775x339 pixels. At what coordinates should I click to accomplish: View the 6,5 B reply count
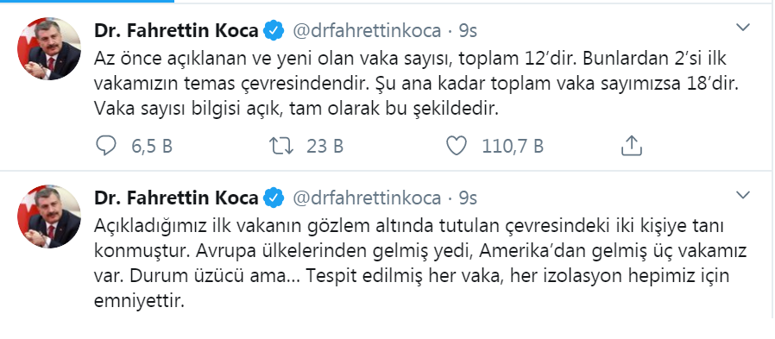tap(152, 147)
